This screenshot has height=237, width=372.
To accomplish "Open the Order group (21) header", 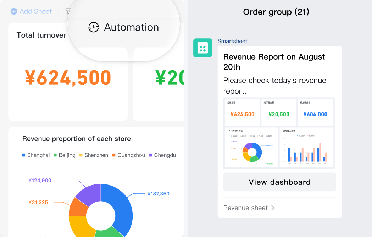I will 276,12.
